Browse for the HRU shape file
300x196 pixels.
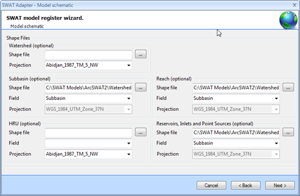point(141,132)
